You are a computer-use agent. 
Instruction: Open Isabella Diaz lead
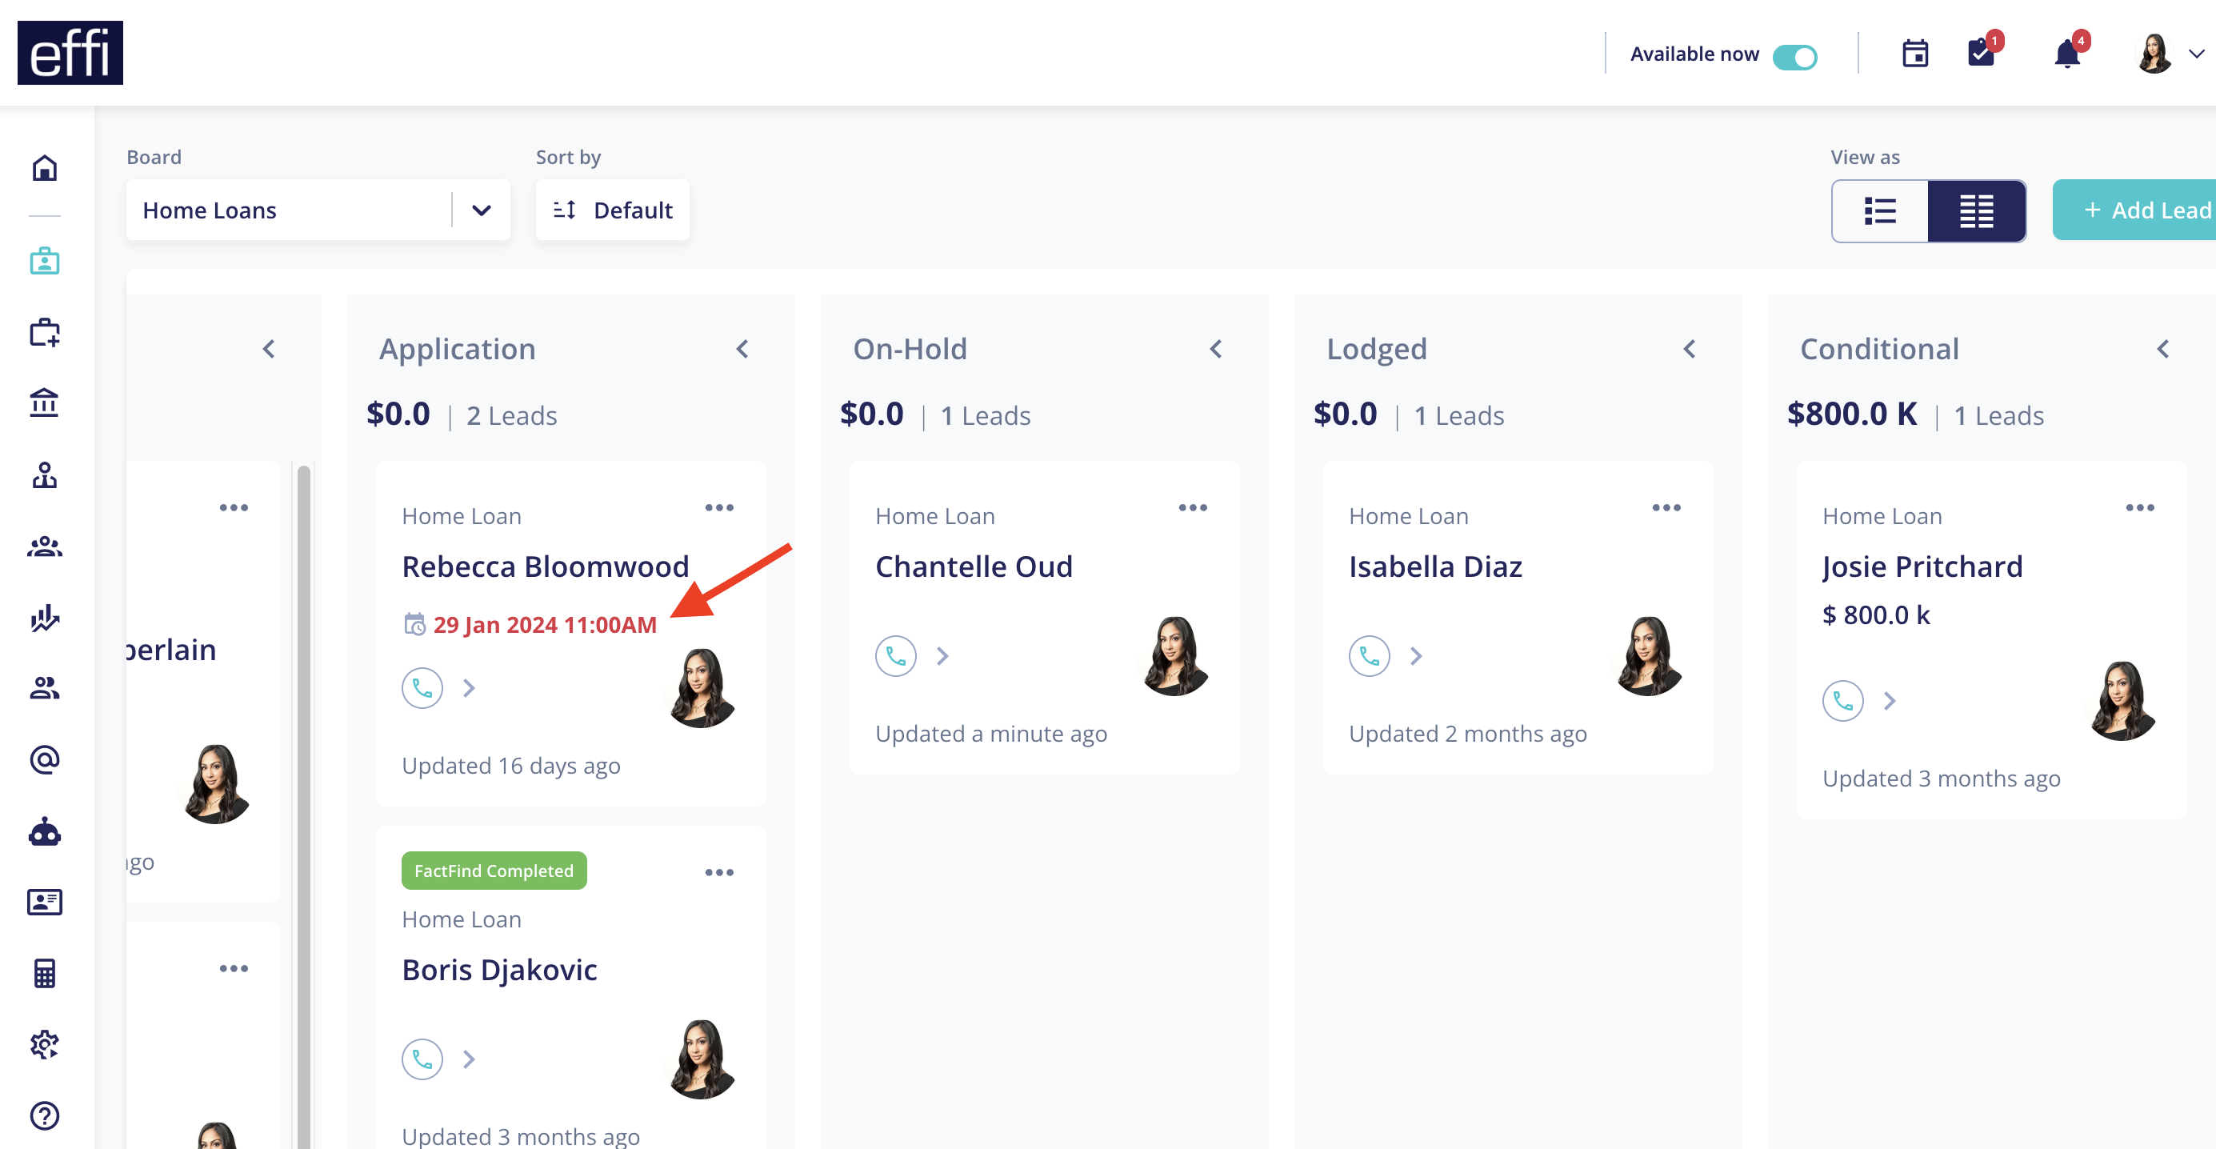(1436, 566)
